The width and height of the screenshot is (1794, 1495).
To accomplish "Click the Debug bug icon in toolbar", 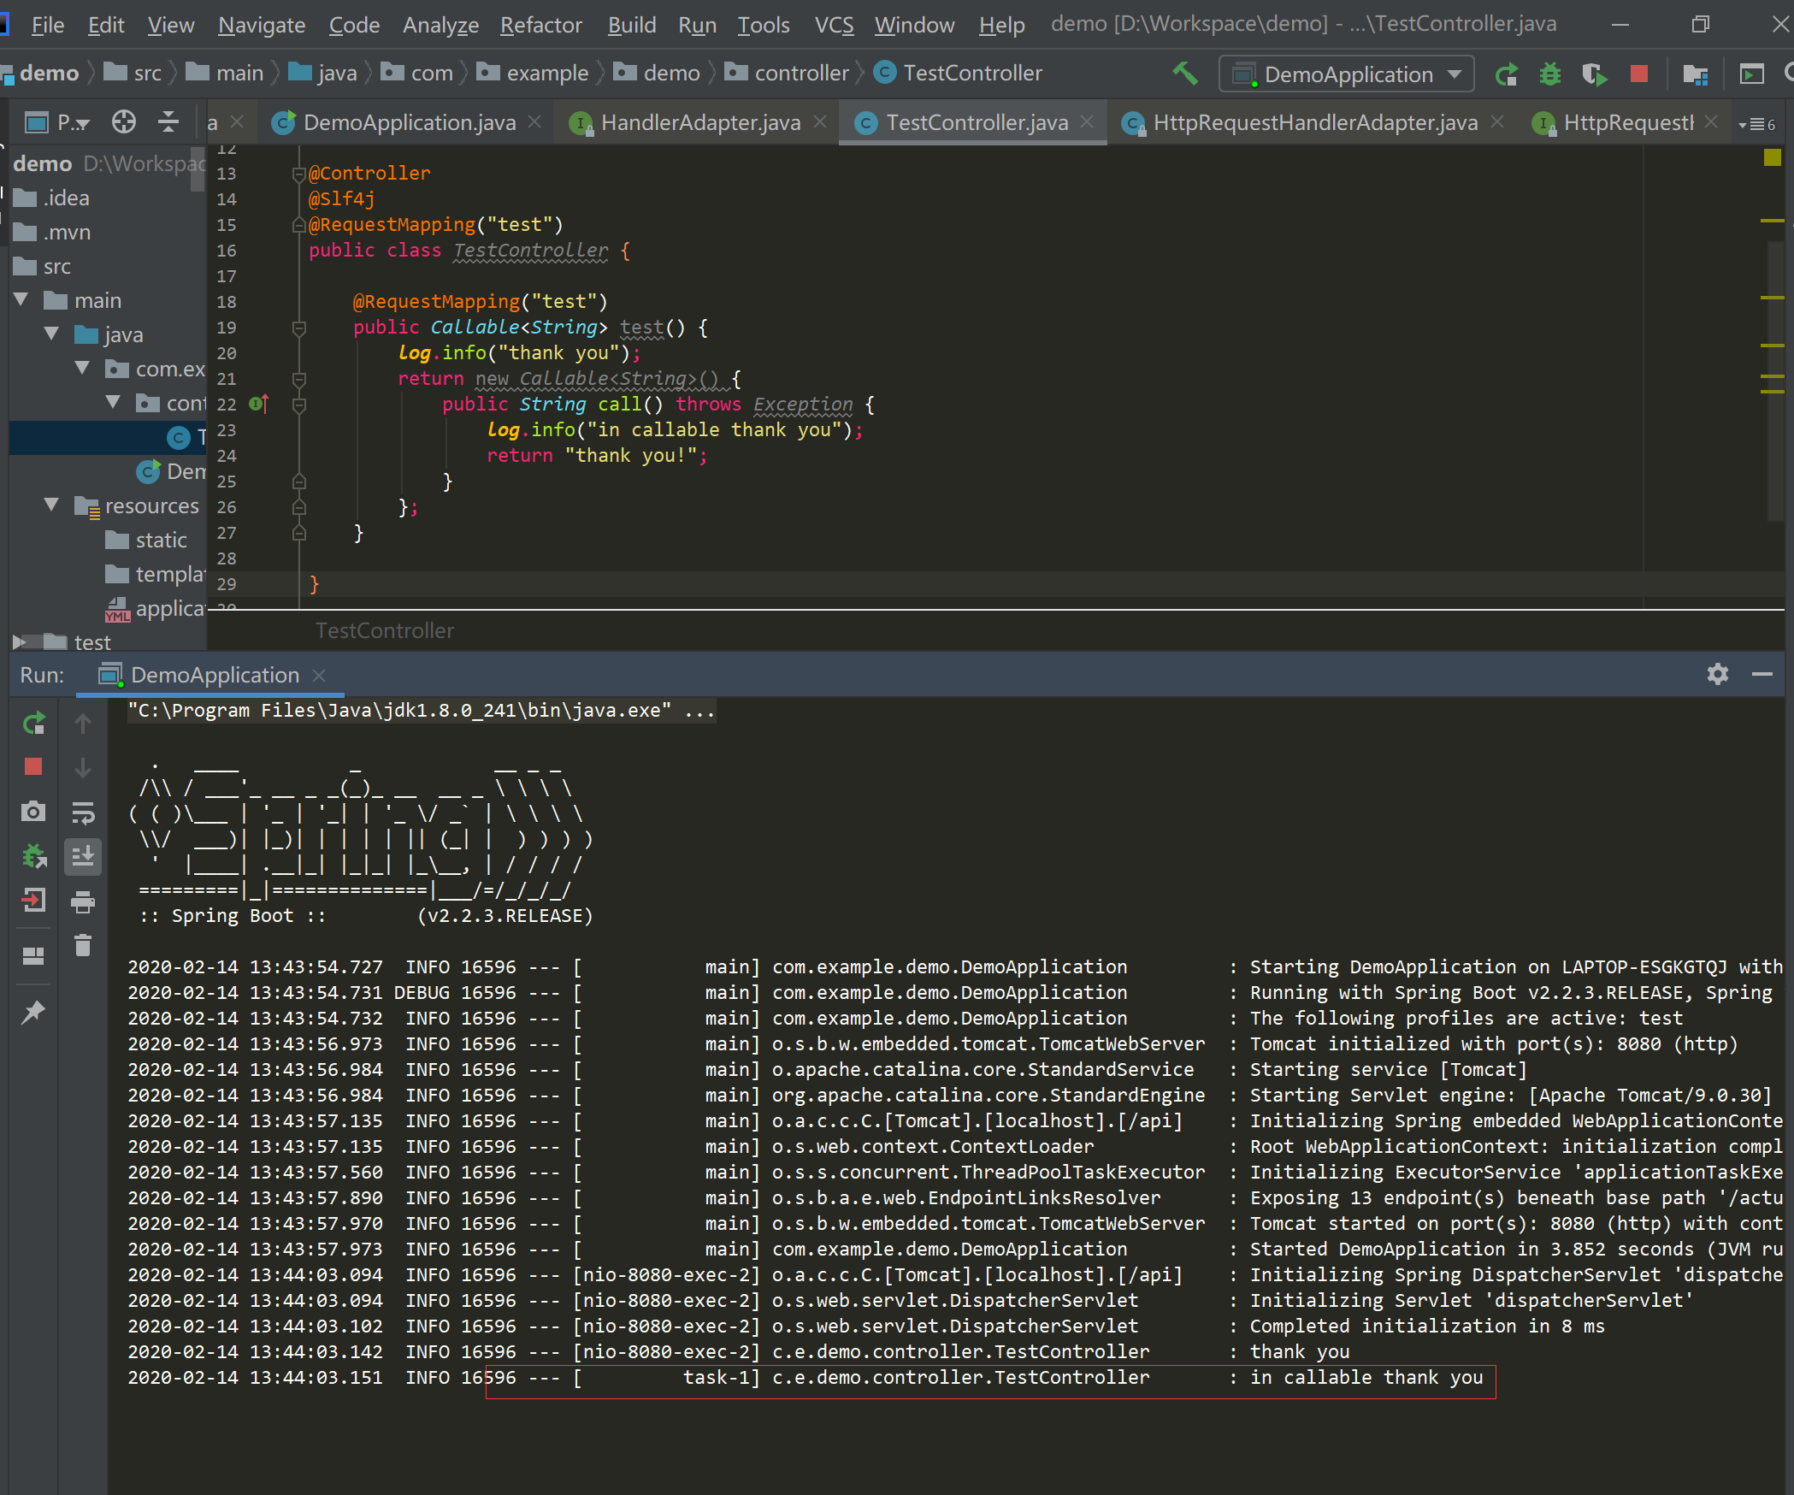I will 1549,74.
